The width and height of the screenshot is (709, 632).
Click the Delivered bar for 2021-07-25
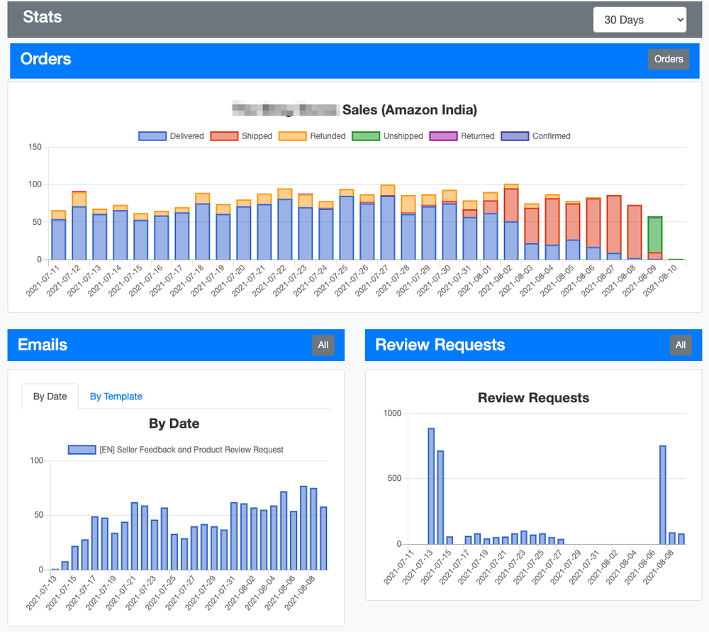click(x=347, y=228)
